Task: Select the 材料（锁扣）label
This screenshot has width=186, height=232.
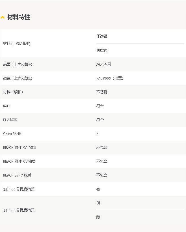Action: (x=13, y=92)
